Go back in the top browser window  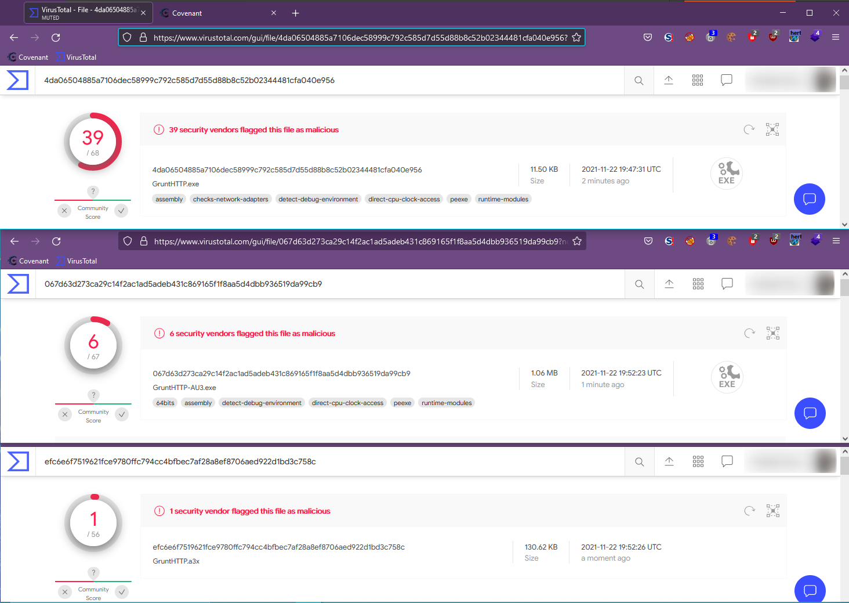click(x=14, y=37)
